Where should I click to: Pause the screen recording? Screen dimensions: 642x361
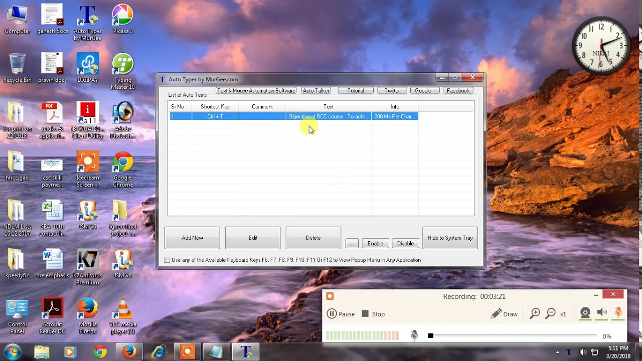pos(341,314)
